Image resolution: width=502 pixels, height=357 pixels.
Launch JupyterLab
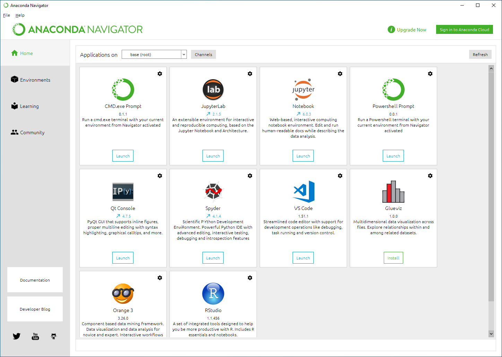pyautogui.click(x=213, y=156)
